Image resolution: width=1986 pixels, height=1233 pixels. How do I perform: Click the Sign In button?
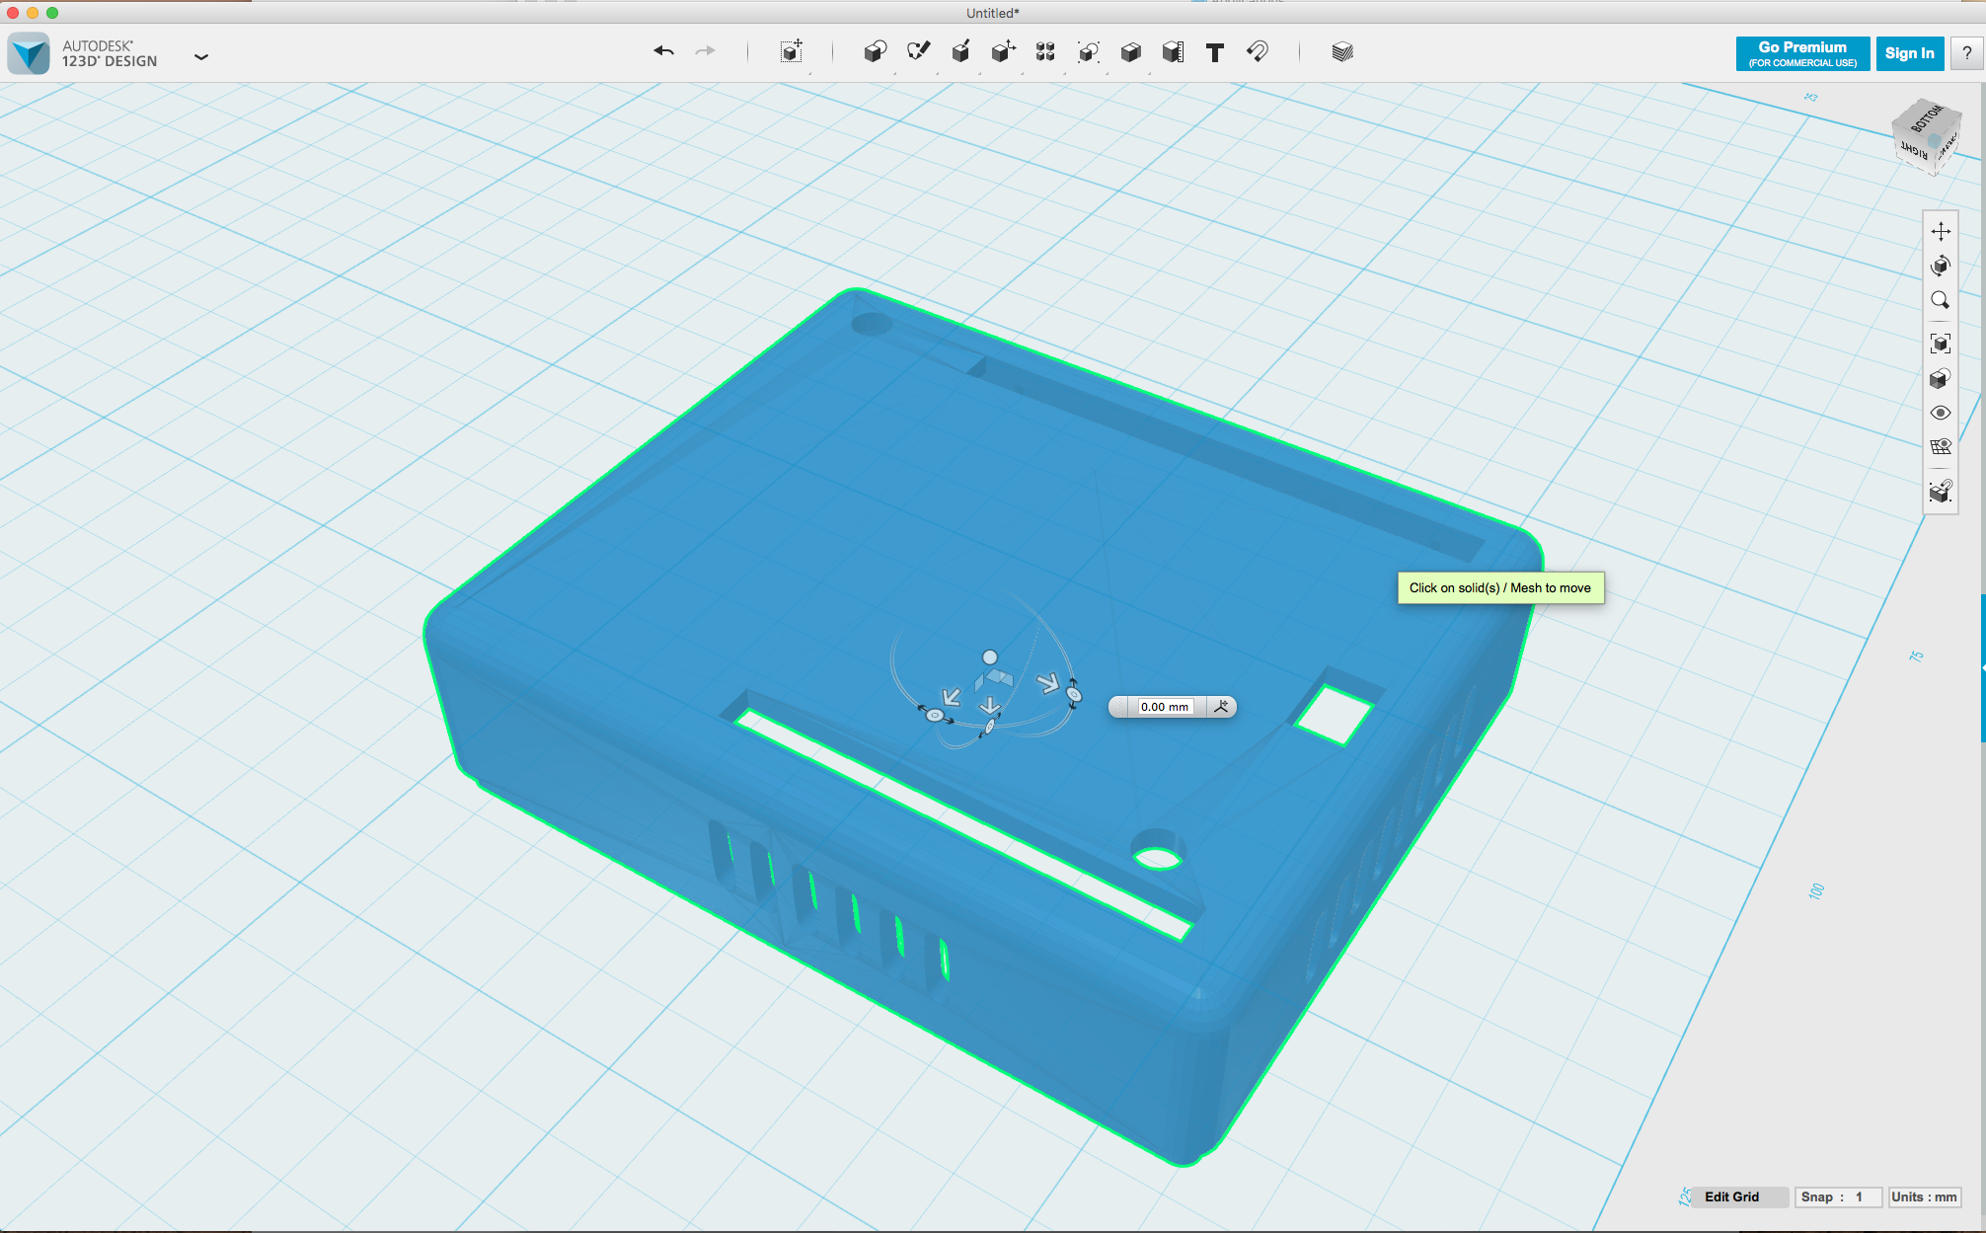click(x=1910, y=53)
